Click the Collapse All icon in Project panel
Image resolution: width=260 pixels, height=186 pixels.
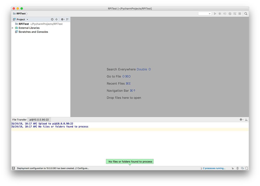coord(56,20)
